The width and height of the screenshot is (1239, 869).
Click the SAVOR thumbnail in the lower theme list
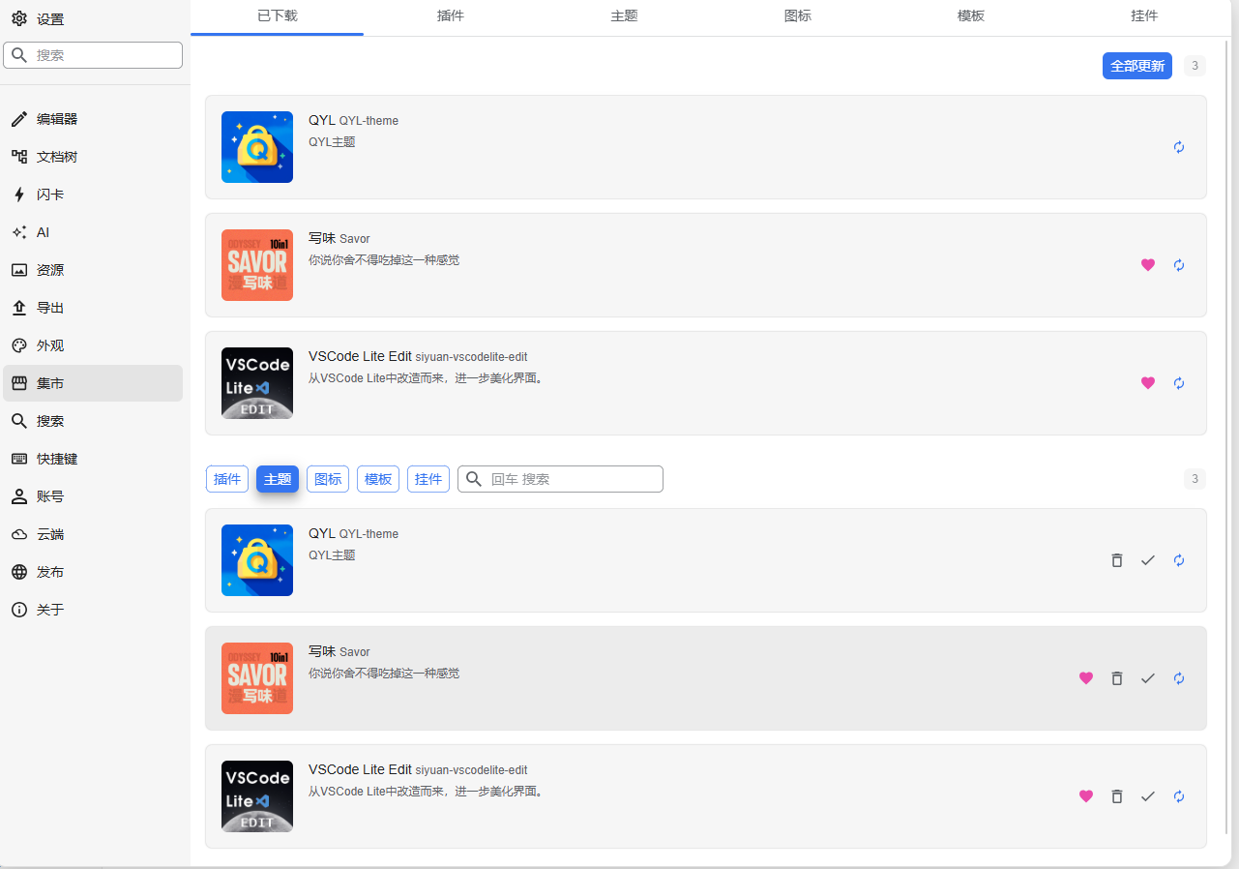pyautogui.click(x=257, y=678)
